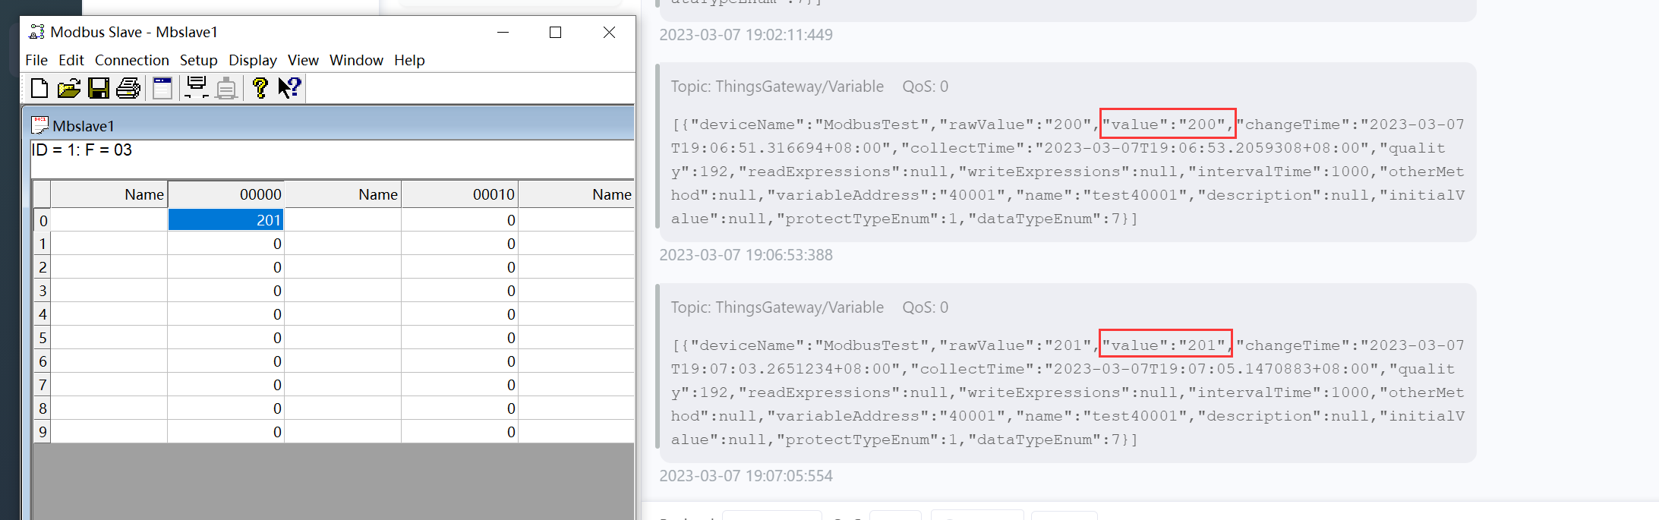Viewport: 1659px width, 520px height.
Task: Activate the context help pointer icon
Action: [289, 89]
